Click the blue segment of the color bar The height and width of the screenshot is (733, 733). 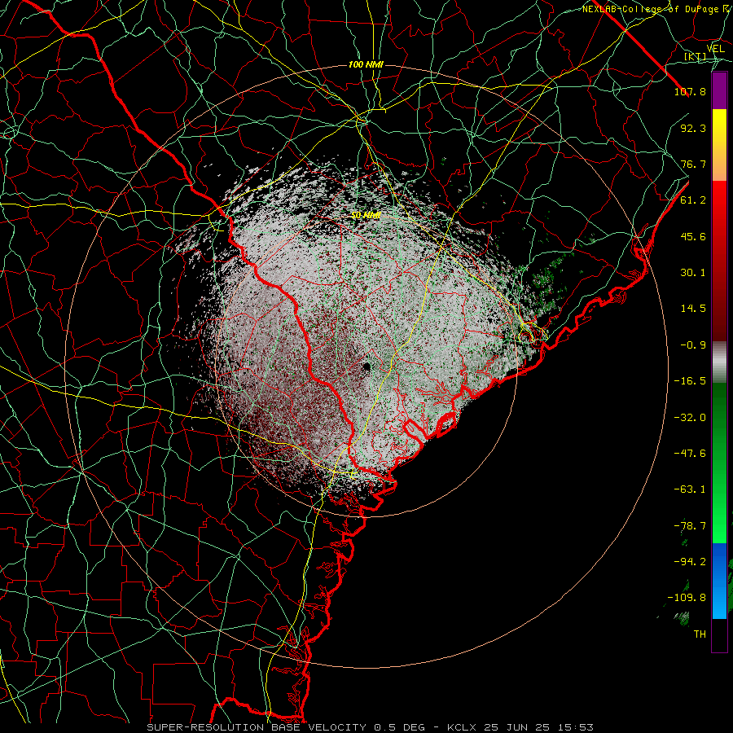(719, 581)
